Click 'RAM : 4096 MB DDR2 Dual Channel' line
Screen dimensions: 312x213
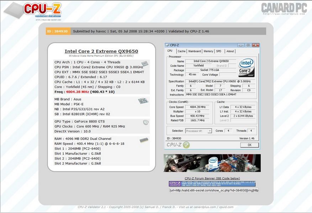coord(83,139)
